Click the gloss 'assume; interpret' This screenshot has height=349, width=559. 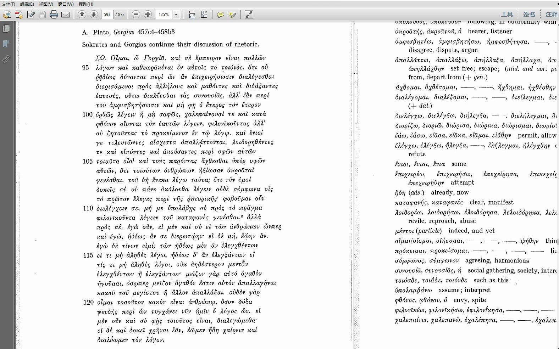(x=464, y=290)
